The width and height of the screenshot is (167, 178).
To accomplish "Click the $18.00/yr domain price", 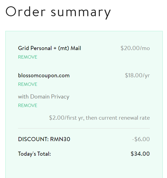I will [x=137, y=75].
